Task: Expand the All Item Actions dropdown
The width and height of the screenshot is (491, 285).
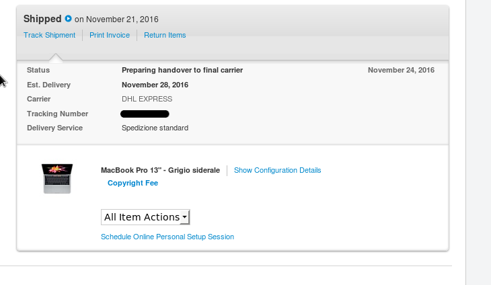Action: click(x=146, y=217)
